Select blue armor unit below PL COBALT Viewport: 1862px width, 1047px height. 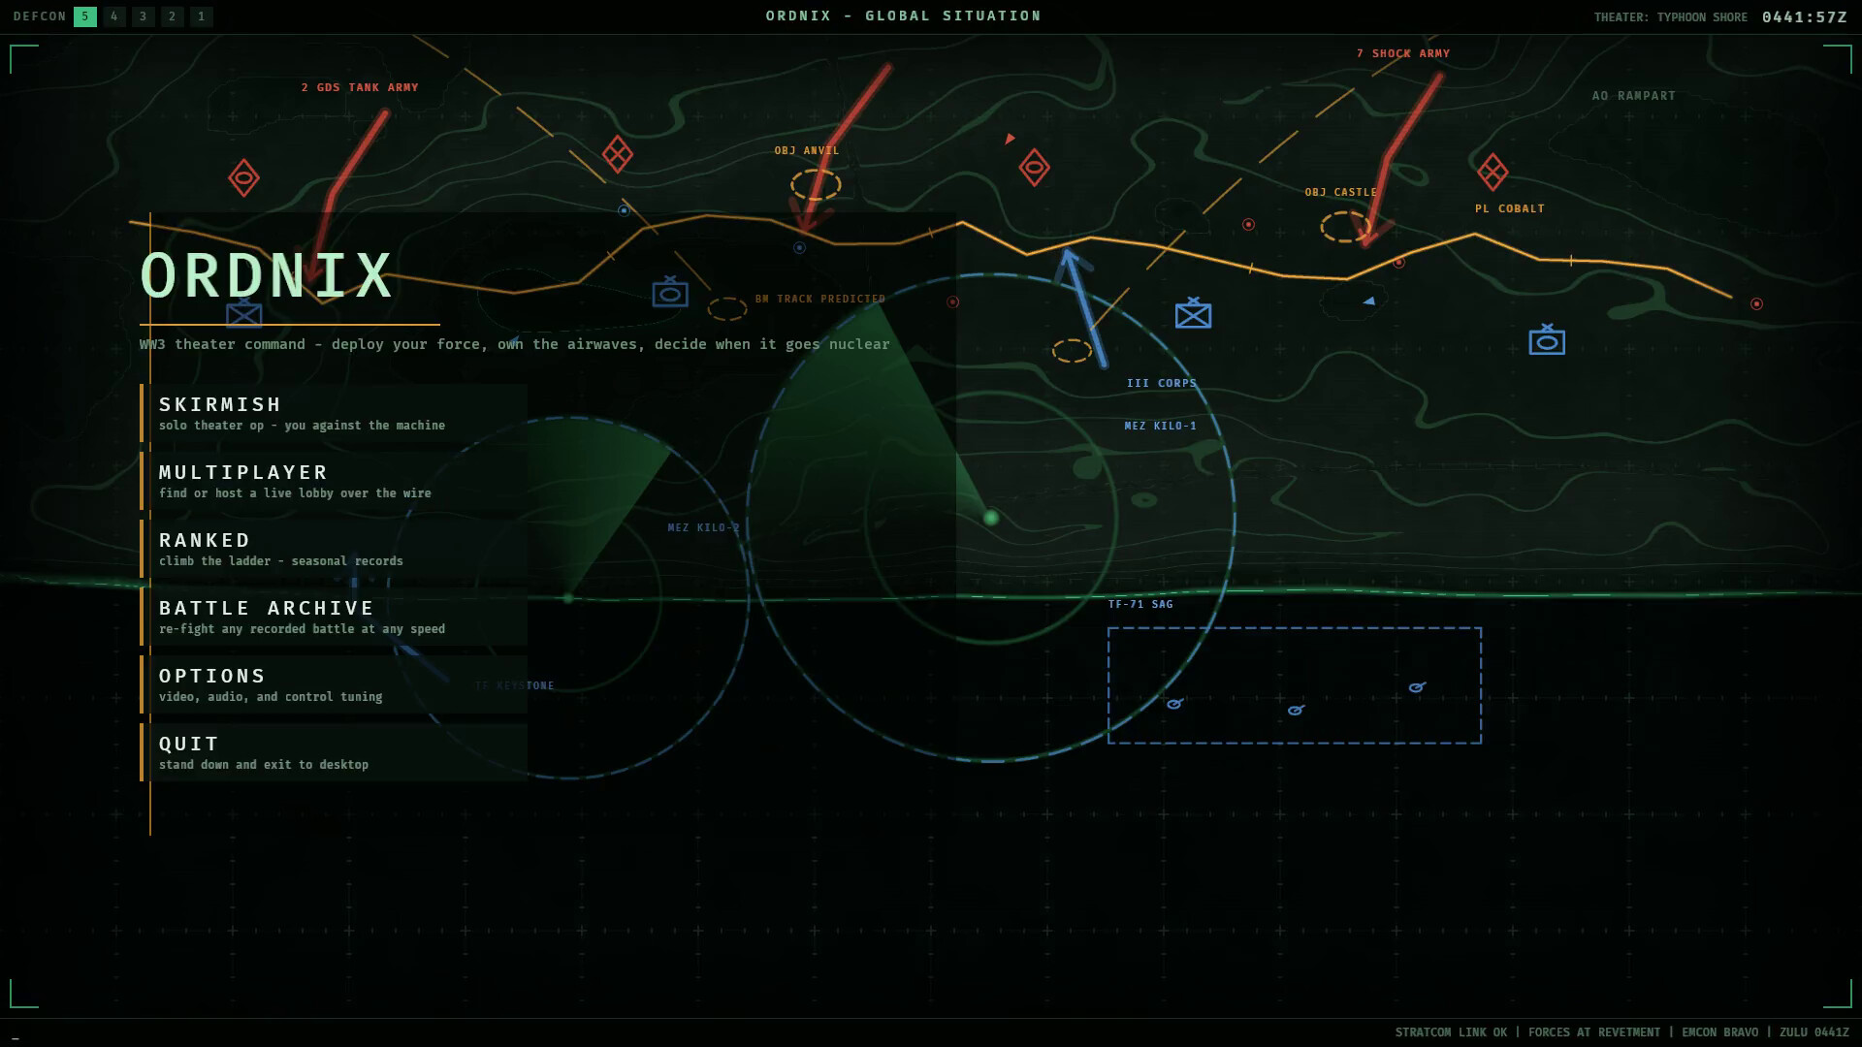pyautogui.click(x=1547, y=339)
